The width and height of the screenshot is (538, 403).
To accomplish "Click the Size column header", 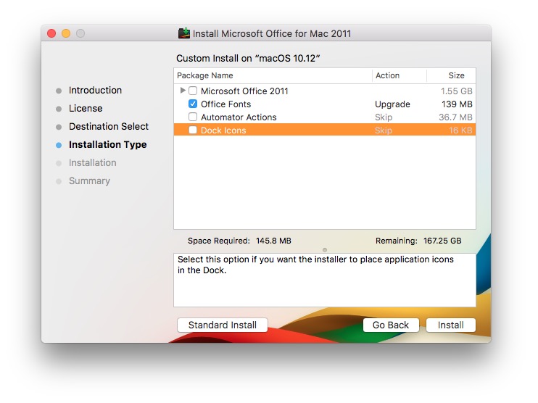I will 452,75.
